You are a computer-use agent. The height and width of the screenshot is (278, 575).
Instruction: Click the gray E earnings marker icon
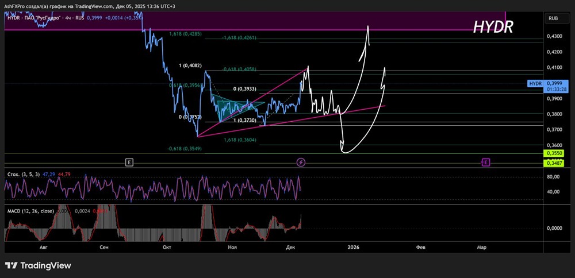(x=129, y=162)
